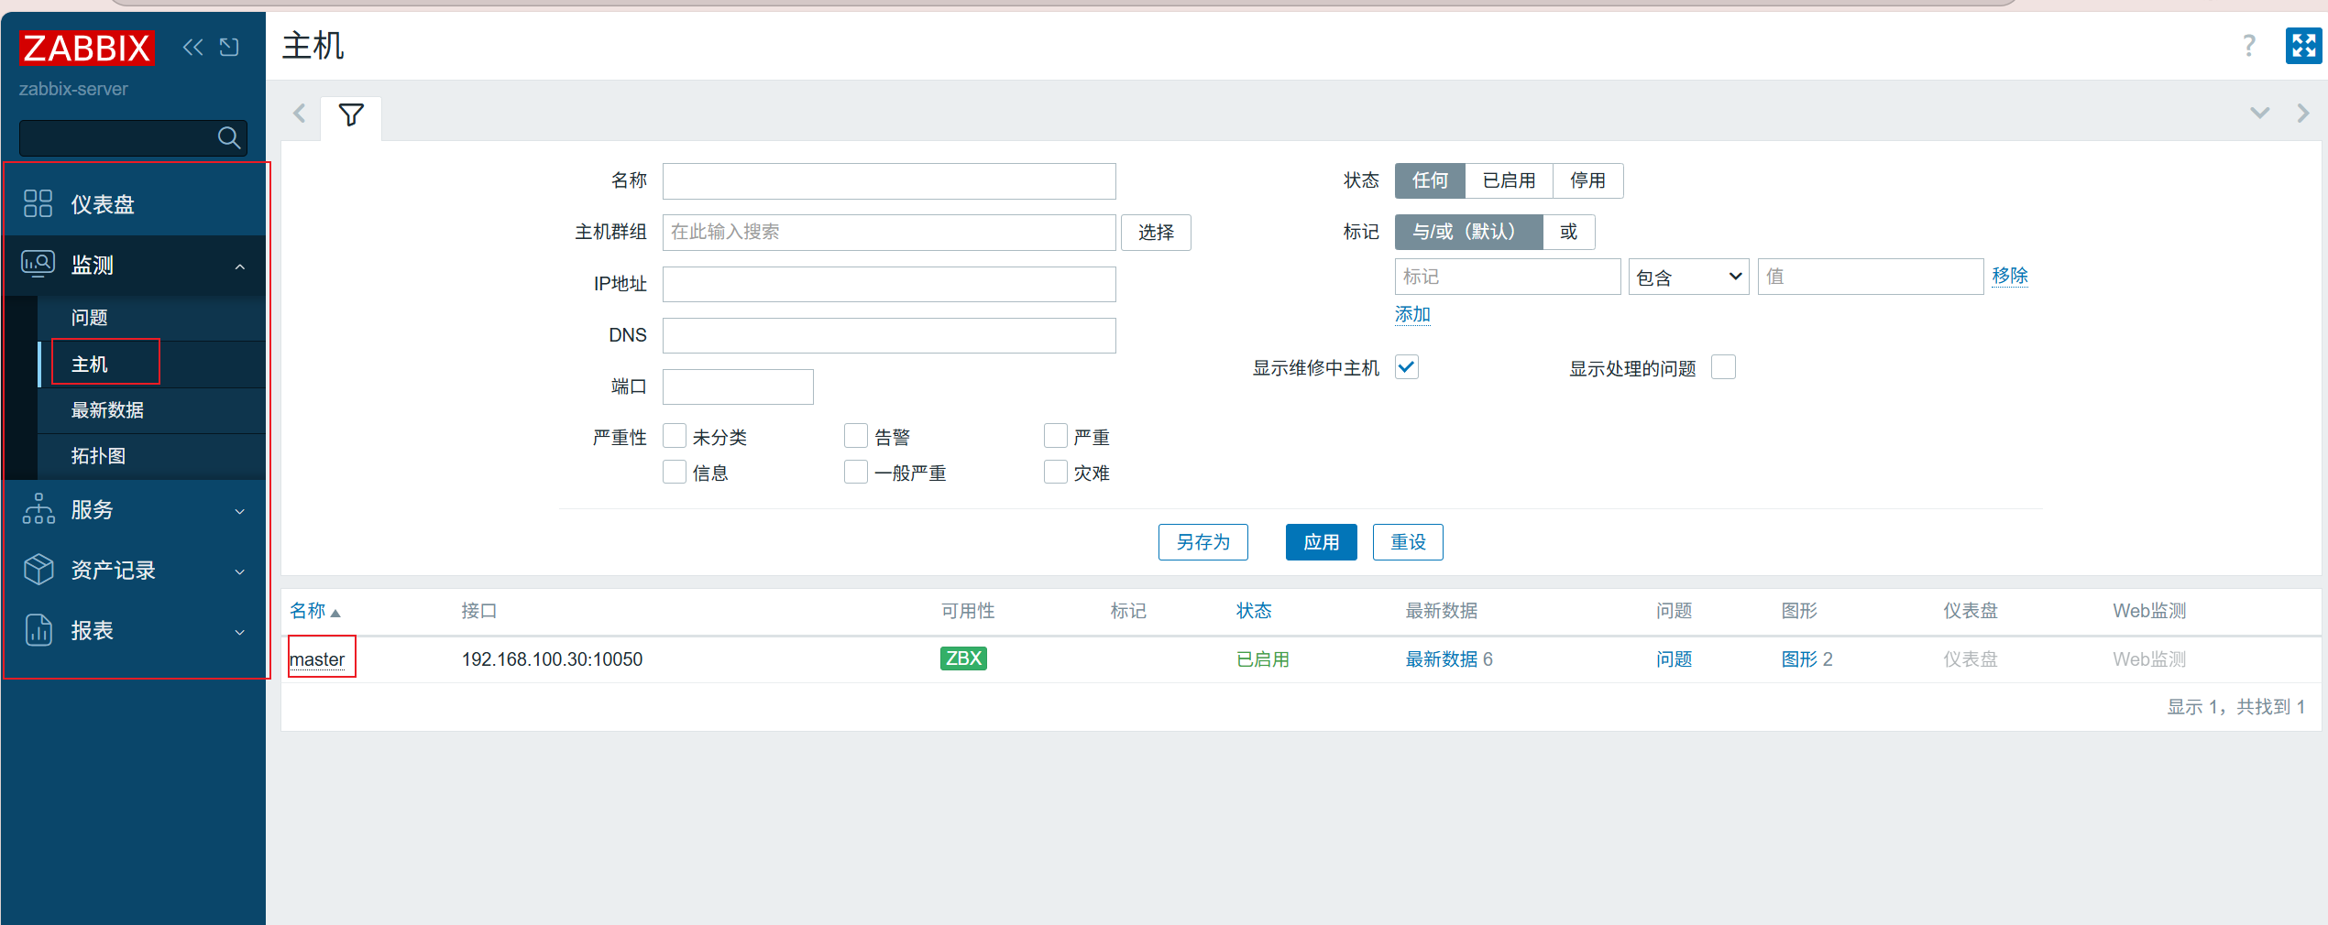This screenshot has width=2328, height=925.
Task: Check severity 严重
Action: (x=1056, y=436)
